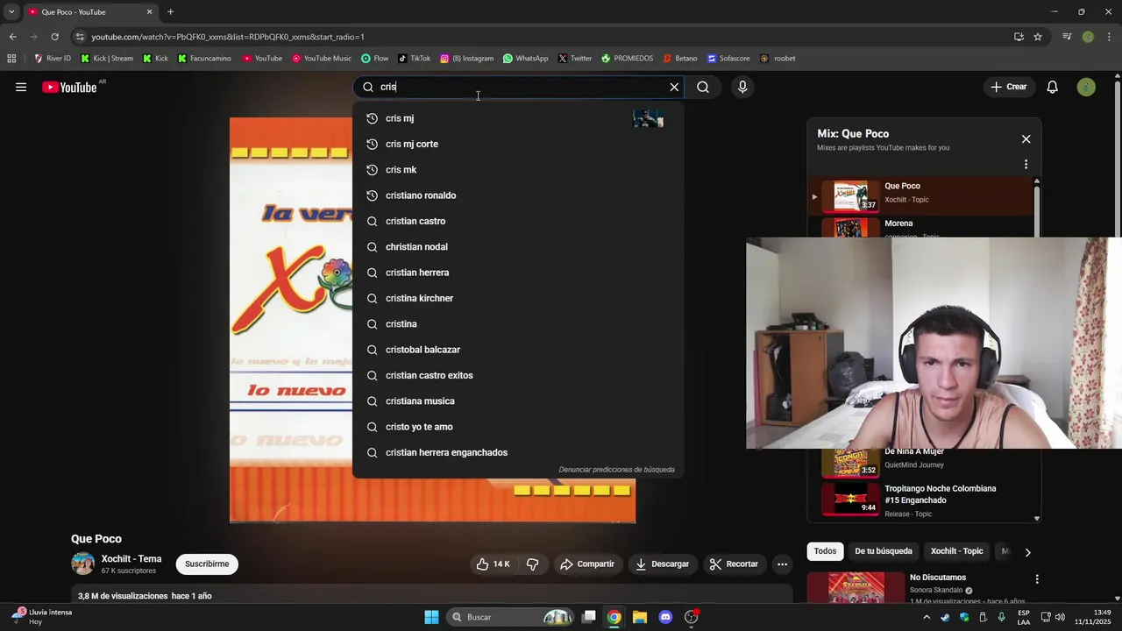The image size is (1122, 631).
Task: Dislike the video
Action: [532, 564]
